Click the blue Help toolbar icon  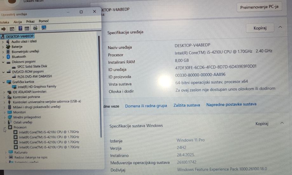click(20, 28)
